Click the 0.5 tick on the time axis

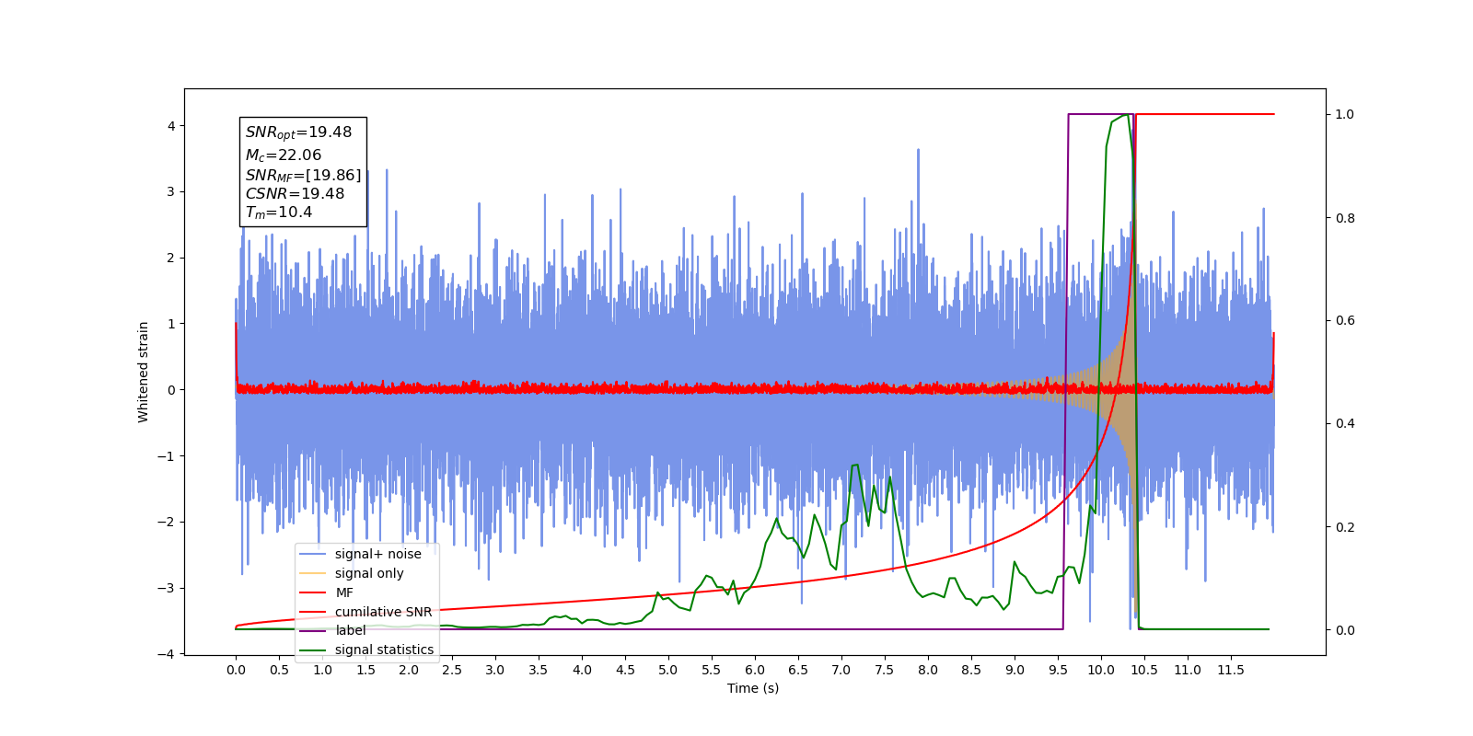pos(279,670)
